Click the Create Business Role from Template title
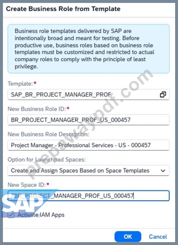Viewport: 178px width, 245px height. (x=63, y=9)
